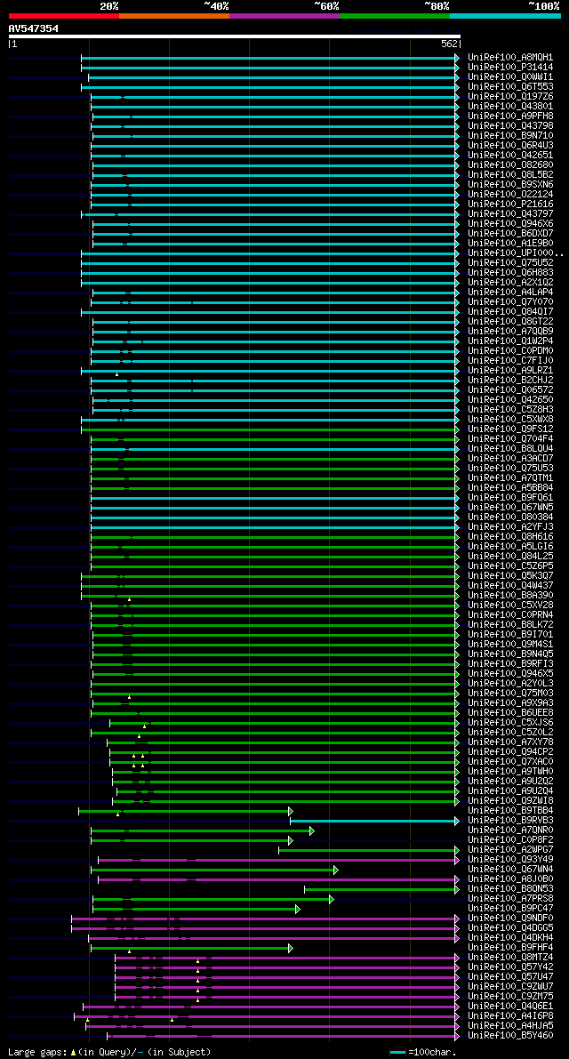Open the UniRef100_Q9NDF0 hit
Screen dimensions: 569x1059
[x=510, y=919]
